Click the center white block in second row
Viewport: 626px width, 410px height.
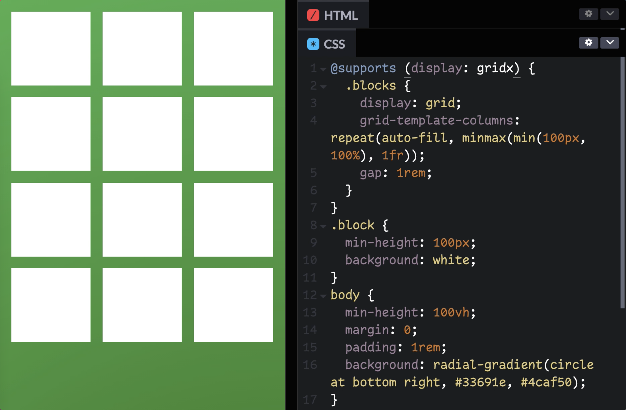click(142, 134)
